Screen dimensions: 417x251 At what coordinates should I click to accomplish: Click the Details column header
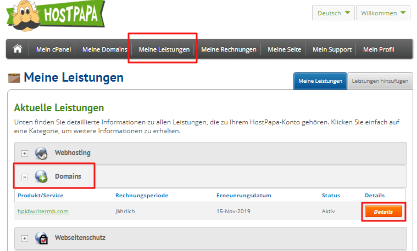pyautogui.click(x=375, y=196)
